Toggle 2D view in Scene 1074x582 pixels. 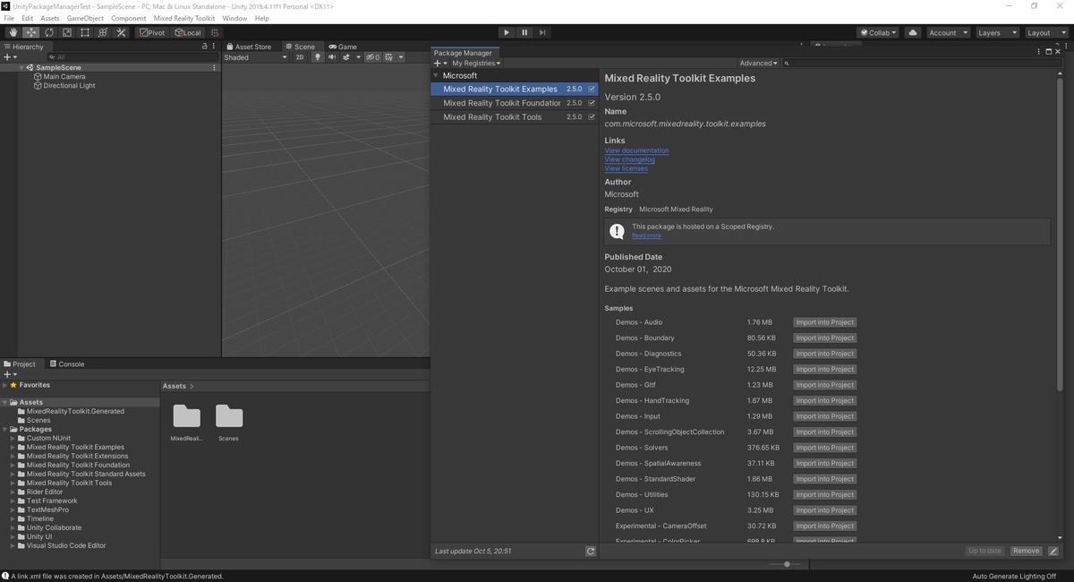pos(300,57)
